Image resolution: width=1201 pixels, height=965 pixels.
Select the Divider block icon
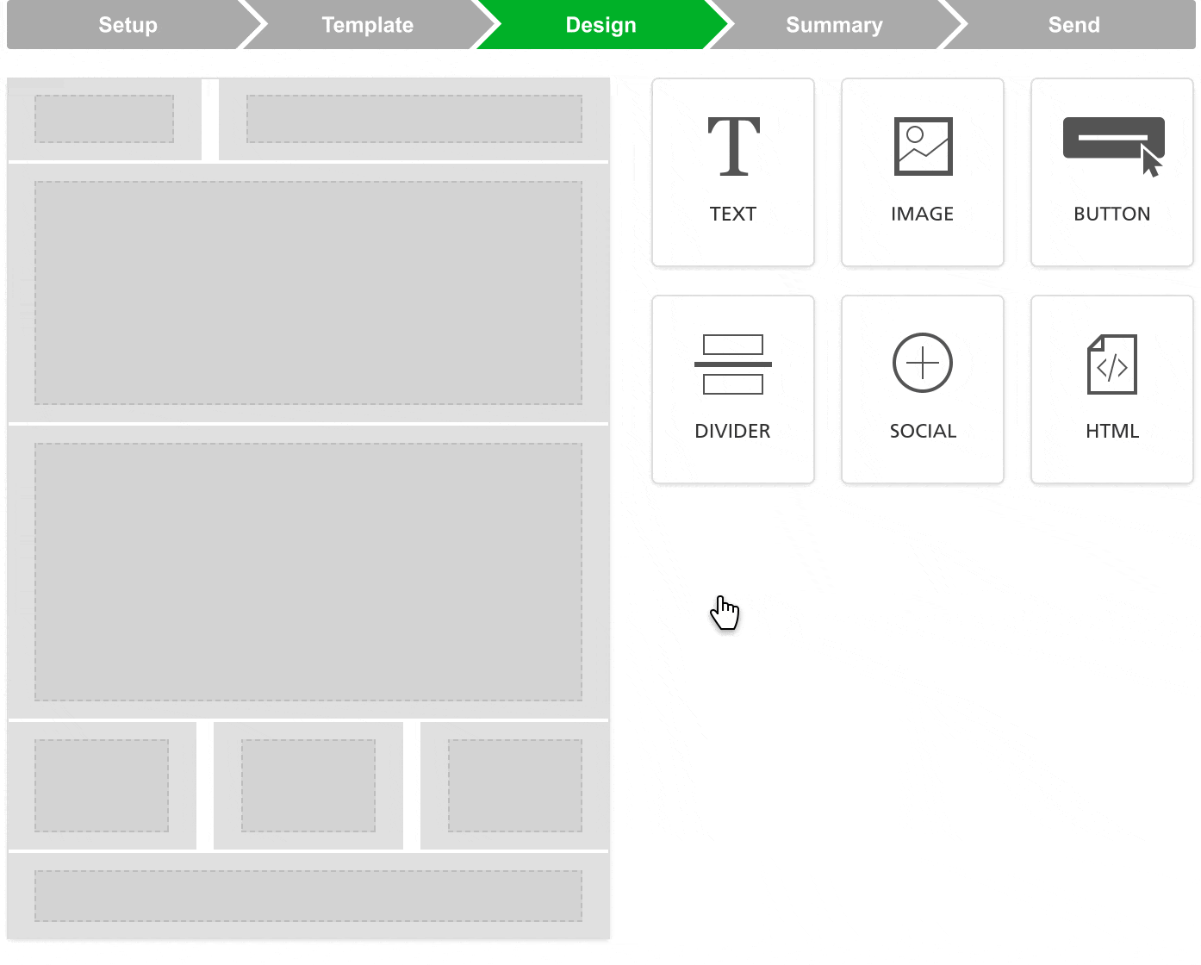click(x=733, y=364)
